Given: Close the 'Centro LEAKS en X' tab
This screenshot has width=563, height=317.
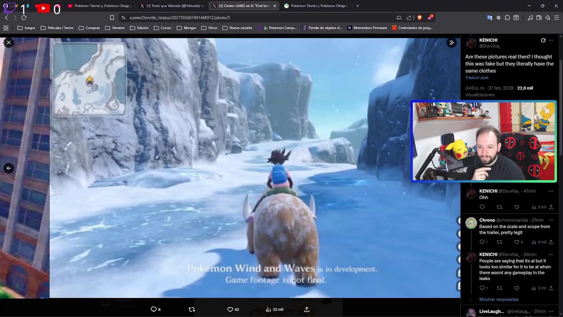Looking at the screenshot, I should point(274,6).
